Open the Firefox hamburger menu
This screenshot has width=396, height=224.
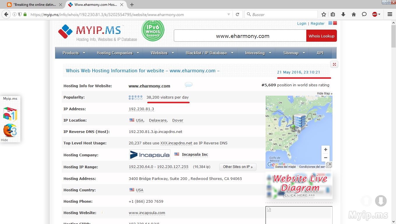point(390,14)
